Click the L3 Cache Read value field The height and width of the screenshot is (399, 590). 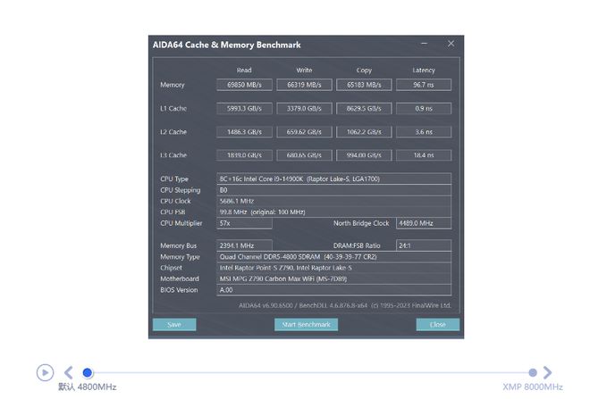[244, 155]
